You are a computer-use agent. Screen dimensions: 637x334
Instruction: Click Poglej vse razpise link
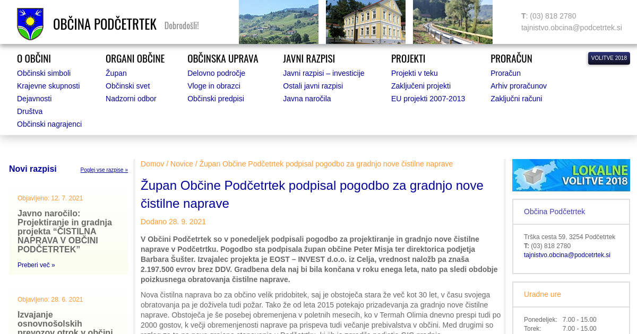104,170
